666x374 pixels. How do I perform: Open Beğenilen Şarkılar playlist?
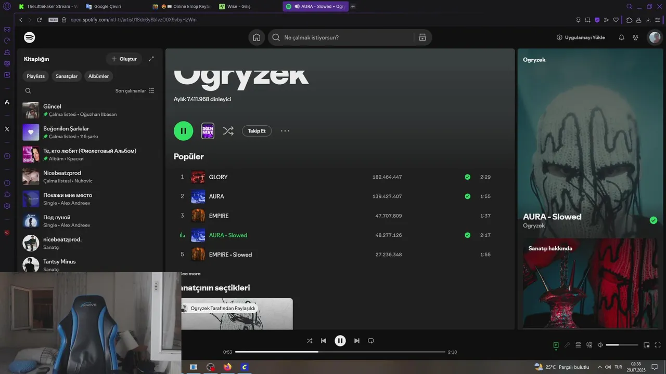[89, 132]
